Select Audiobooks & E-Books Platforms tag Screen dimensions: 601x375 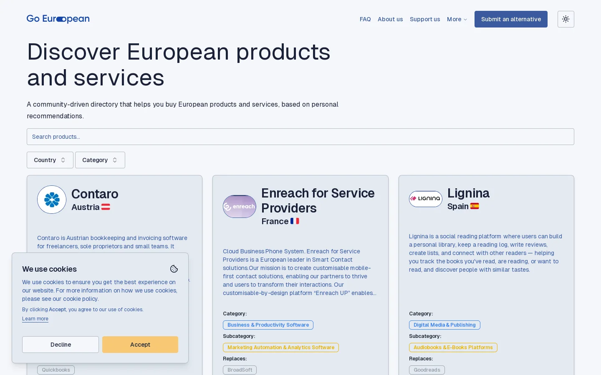click(x=453, y=347)
